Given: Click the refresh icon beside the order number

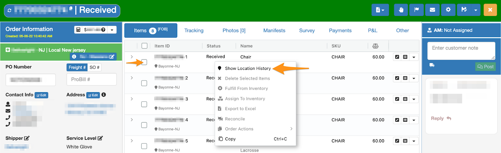Looking at the screenshot, I should [x=10, y=10].
